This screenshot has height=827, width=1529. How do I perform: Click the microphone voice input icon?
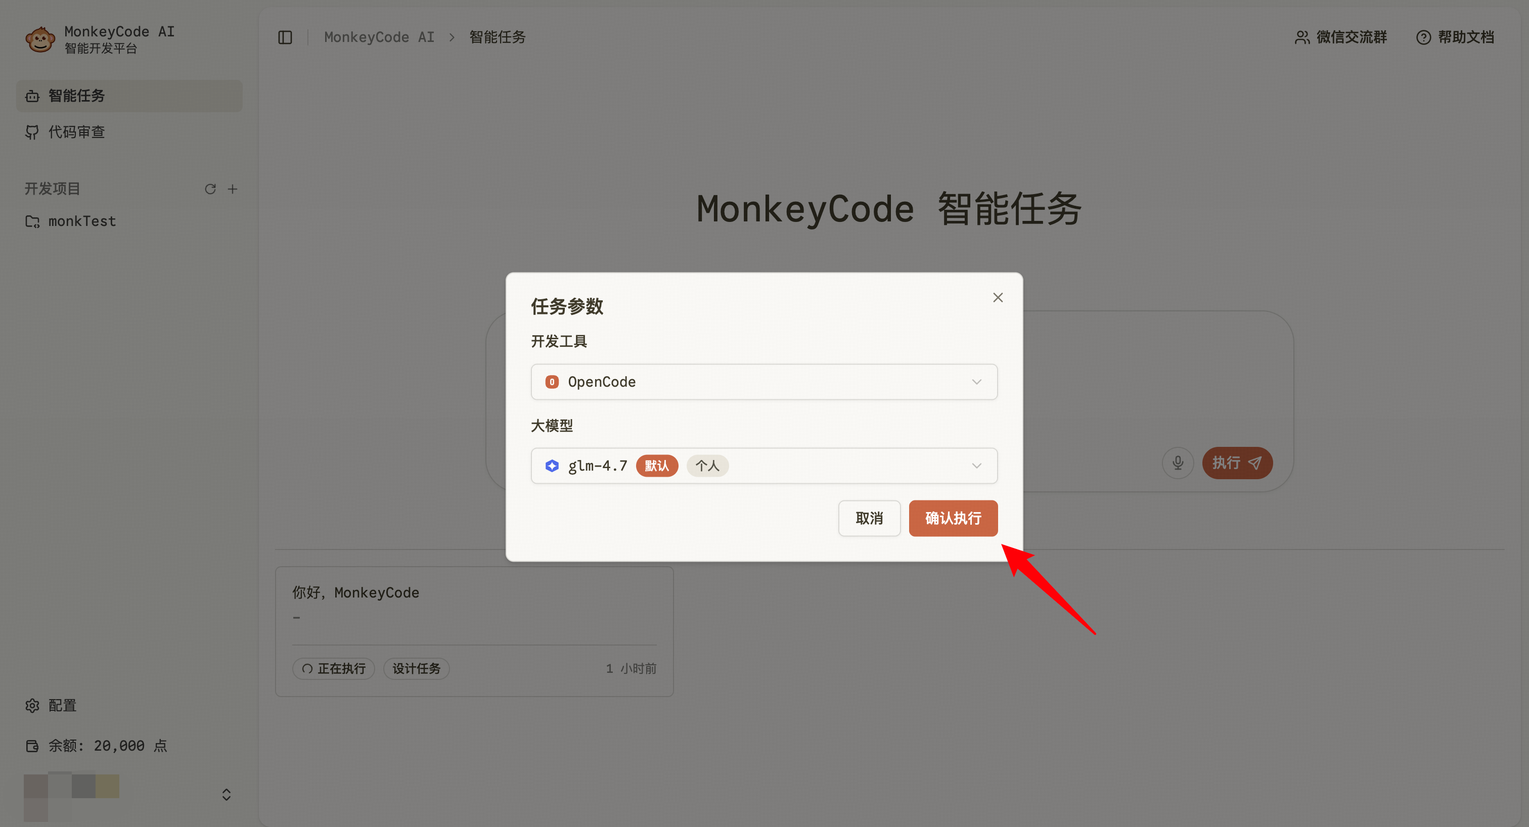[x=1178, y=463]
